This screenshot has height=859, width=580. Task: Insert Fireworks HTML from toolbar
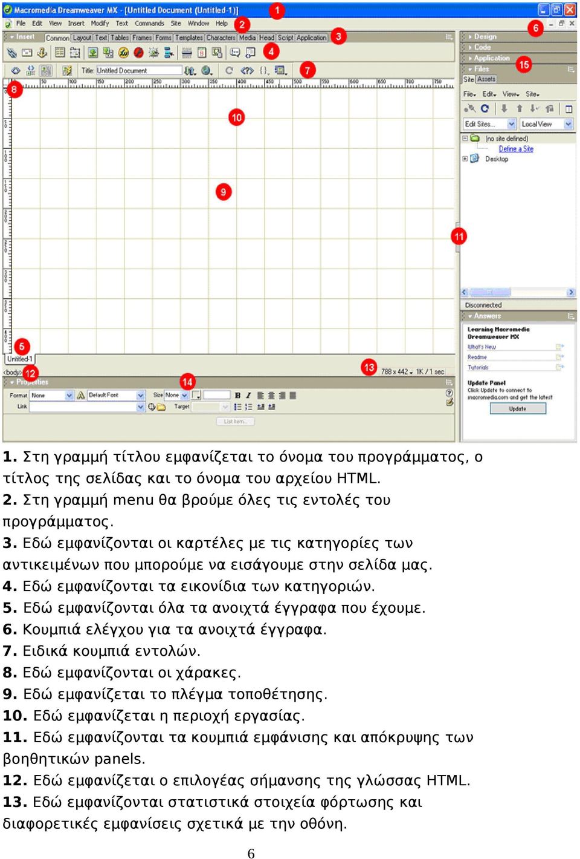(x=123, y=53)
